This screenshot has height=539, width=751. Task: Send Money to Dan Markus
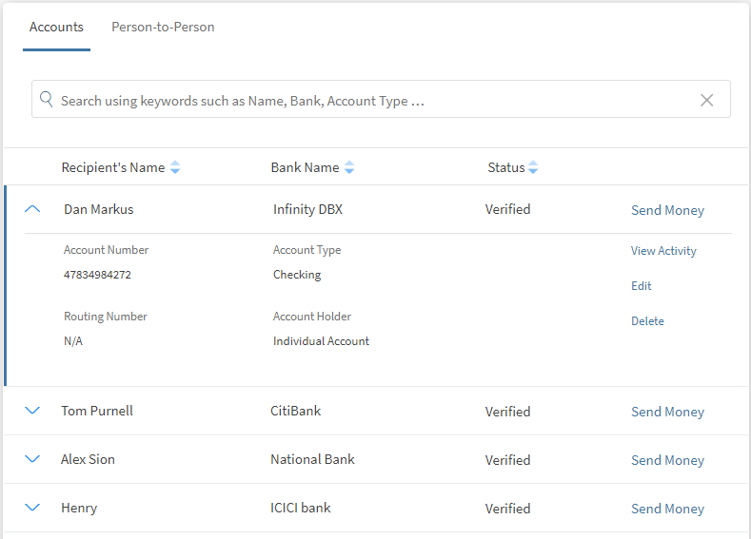(667, 210)
